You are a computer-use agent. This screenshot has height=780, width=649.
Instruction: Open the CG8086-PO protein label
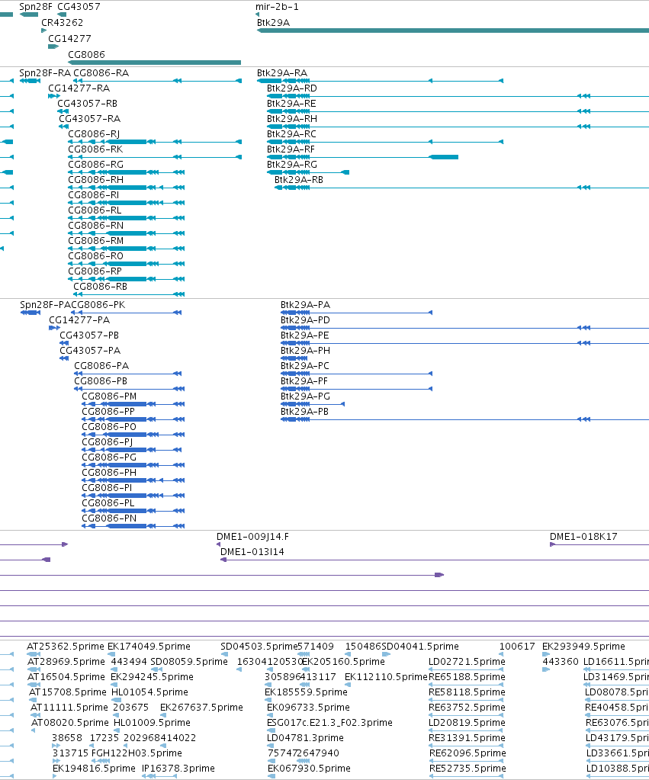pyautogui.click(x=109, y=427)
